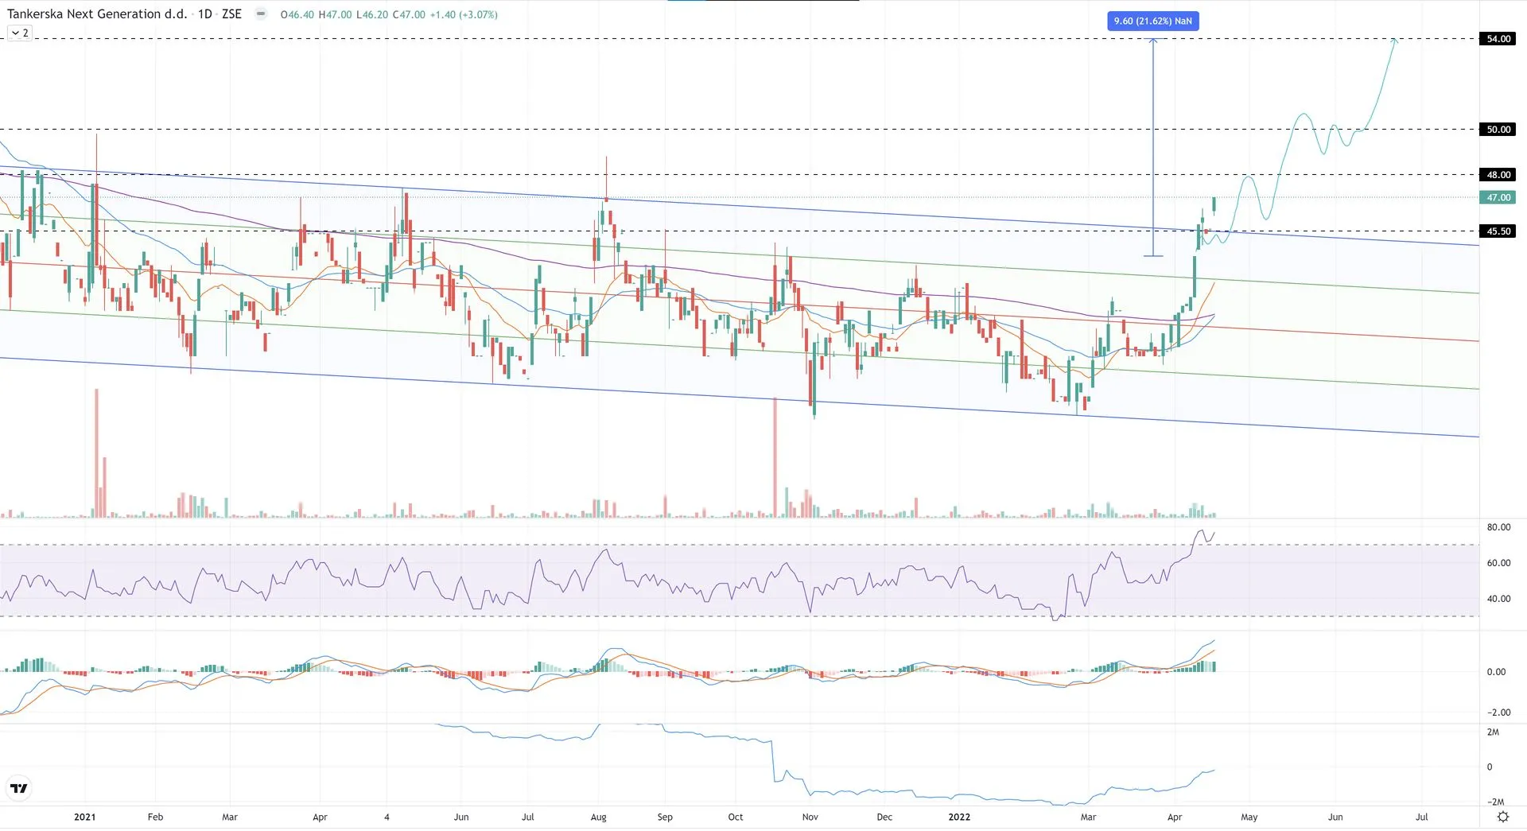Click the 45.50 price level label
Image resolution: width=1527 pixels, height=831 pixels.
(x=1498, y=231)
